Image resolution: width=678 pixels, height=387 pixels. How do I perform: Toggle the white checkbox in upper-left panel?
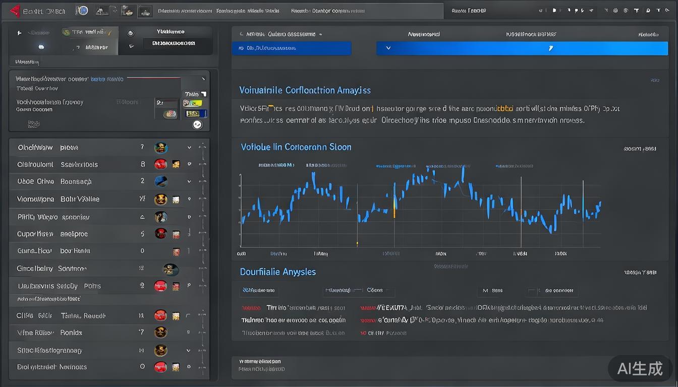pos(203,94)
